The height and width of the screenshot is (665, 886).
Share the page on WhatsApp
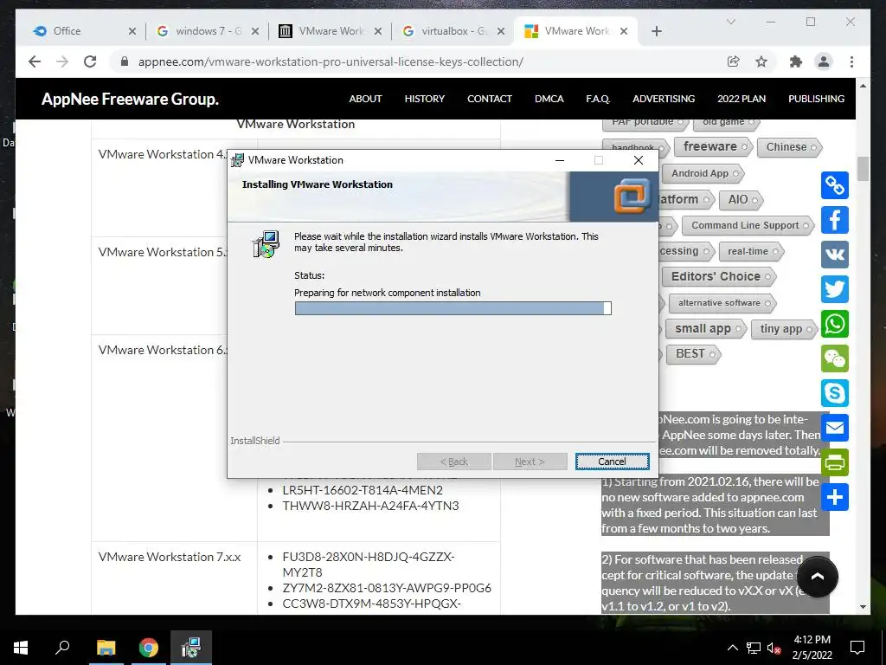tap(835, 324)
